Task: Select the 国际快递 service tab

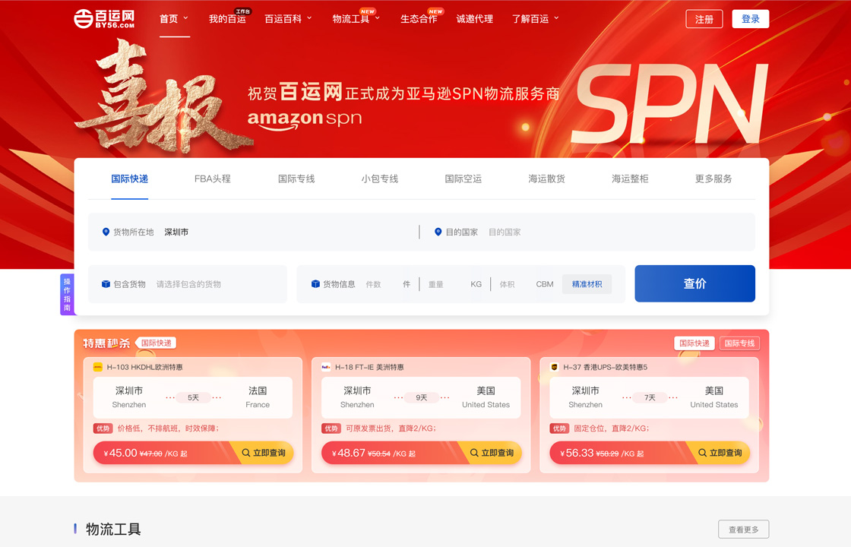Action: pos(130,179)
